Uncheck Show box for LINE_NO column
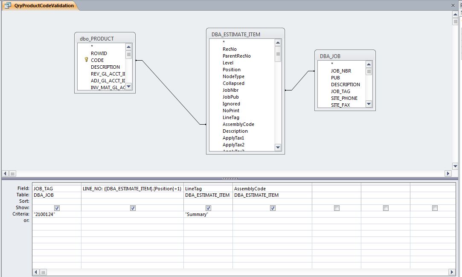 (133, 208)
